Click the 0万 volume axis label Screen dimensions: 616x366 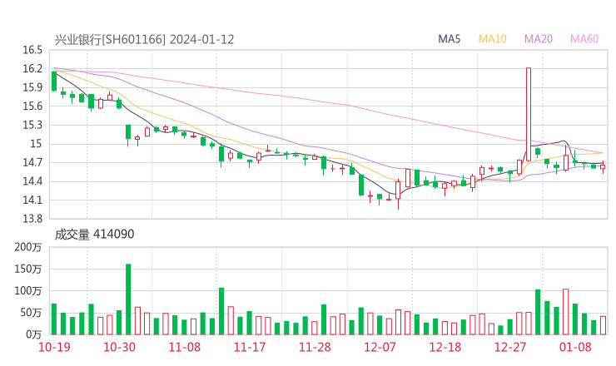click(34, 334)
